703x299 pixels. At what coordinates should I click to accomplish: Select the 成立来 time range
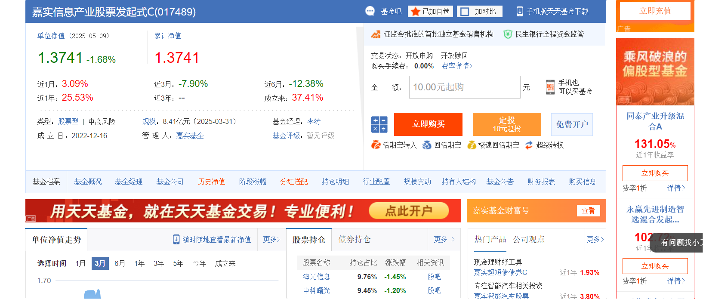(x=225, y=263)
